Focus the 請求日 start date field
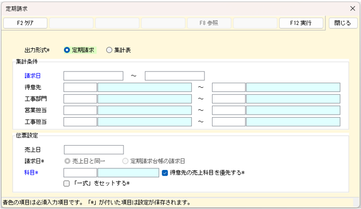The image size is (361, 209). 94,76
